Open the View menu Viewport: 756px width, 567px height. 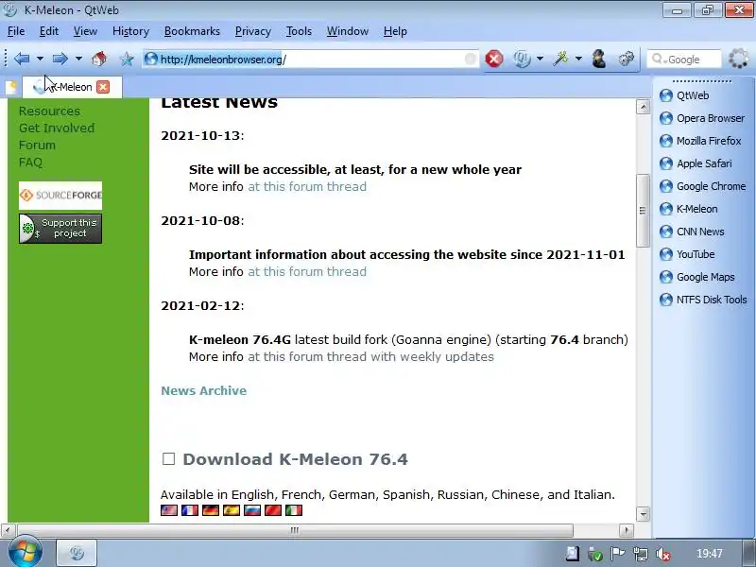(x=85, y=31)
